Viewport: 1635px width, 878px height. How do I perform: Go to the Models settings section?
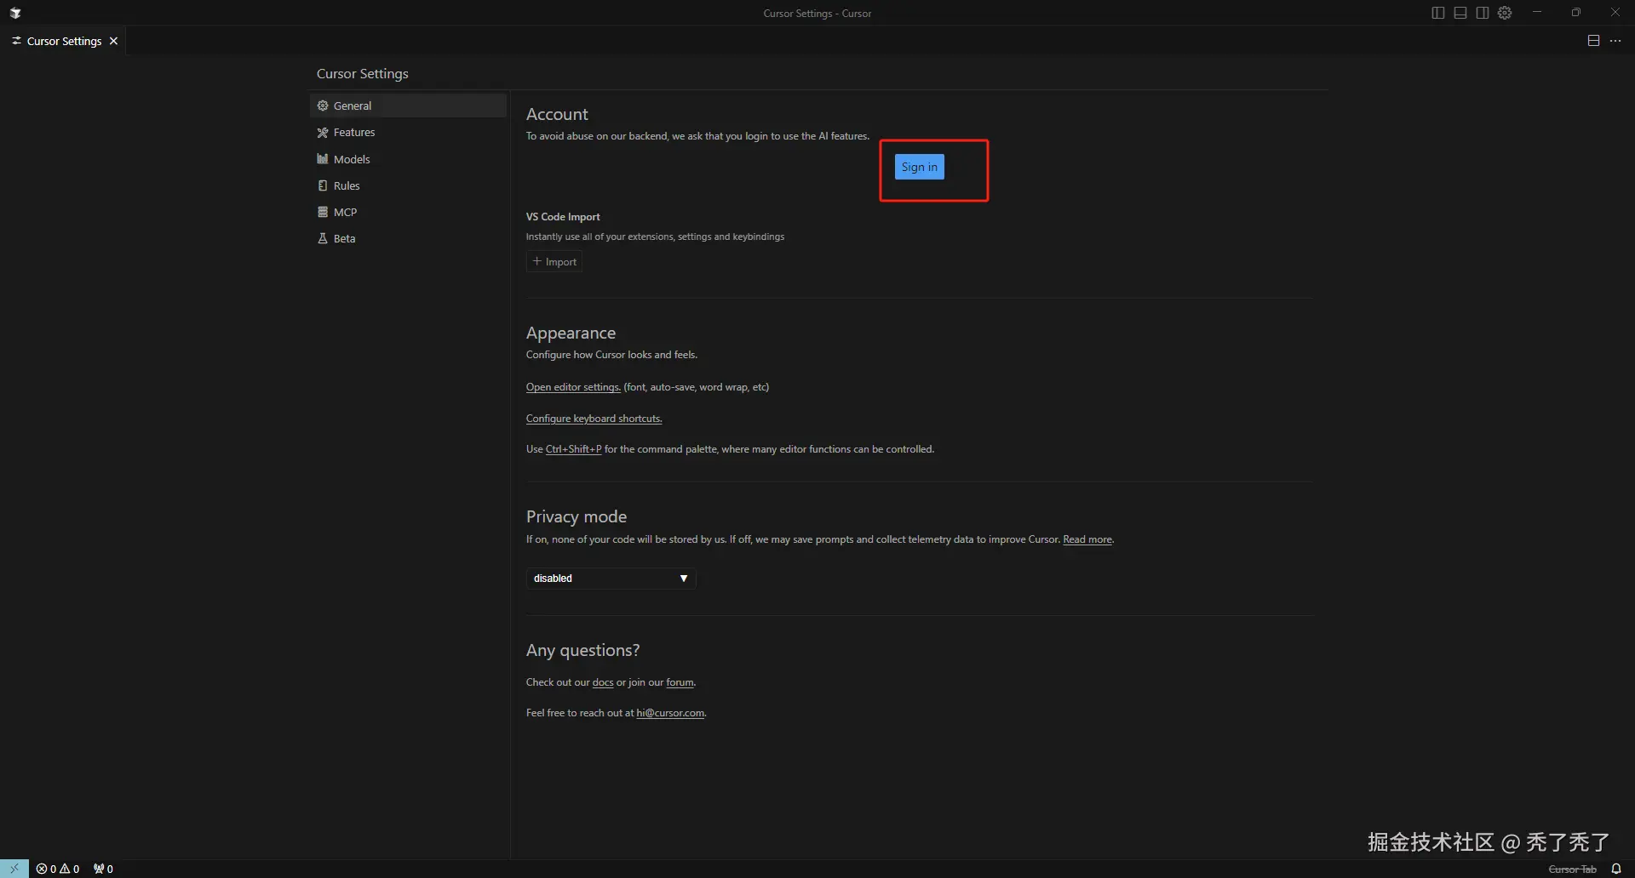point(408,159)
